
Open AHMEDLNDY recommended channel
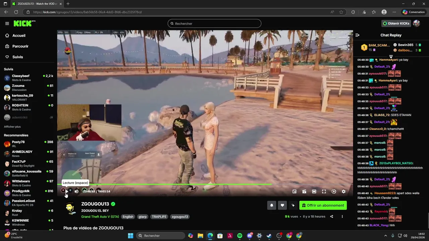pyautogui.click(x=28, y=154)
